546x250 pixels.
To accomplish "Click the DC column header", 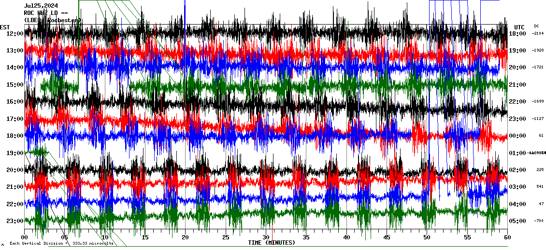I will point(536,26).
